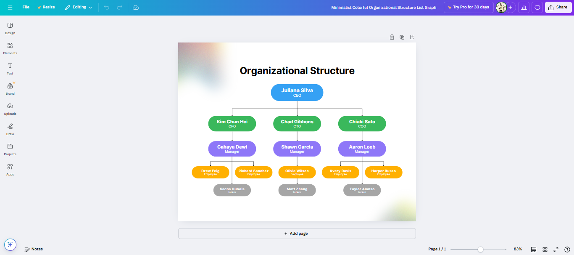This screenshot has width=574, height=255.
Task: Add collaborator with plus icon
Action: point(511,8)
